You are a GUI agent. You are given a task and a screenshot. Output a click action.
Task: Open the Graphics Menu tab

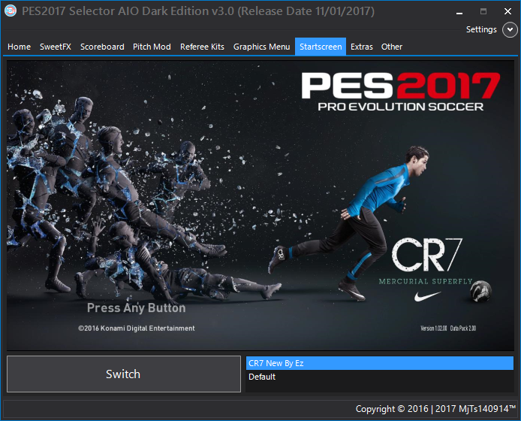click(x=261, y=47)
